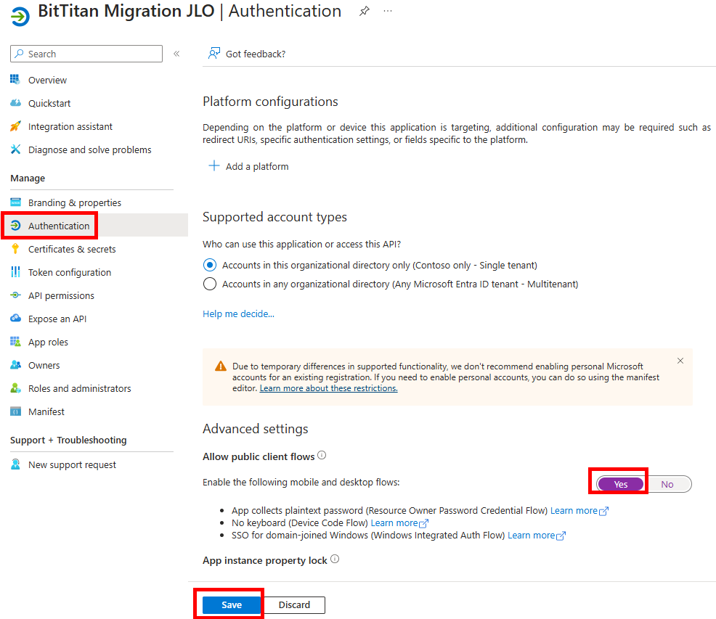Click the orange warning triangle icon
This screenshot has height=619, width=716.
pos(221,366)
